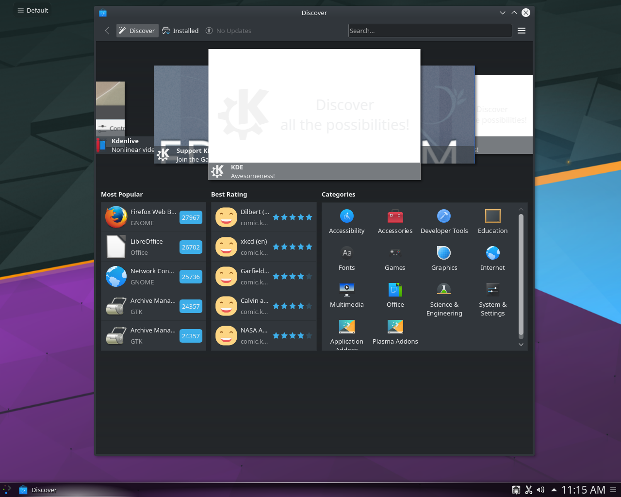This screenshot has height=497, width=621.
Task: Open the hamburger menu in Discover toolbar
Action: point(522,31)
